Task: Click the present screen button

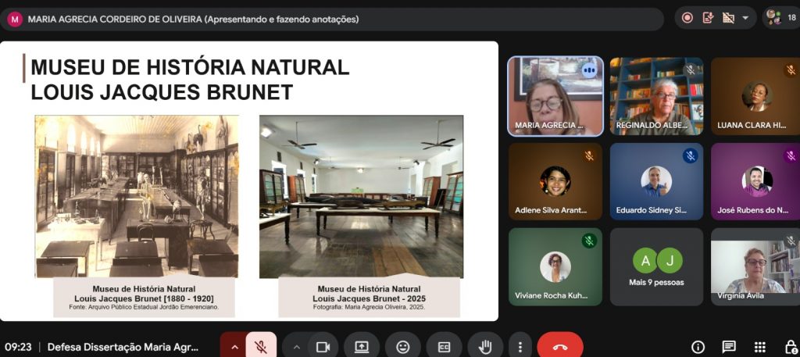Action: pos(362,348)
